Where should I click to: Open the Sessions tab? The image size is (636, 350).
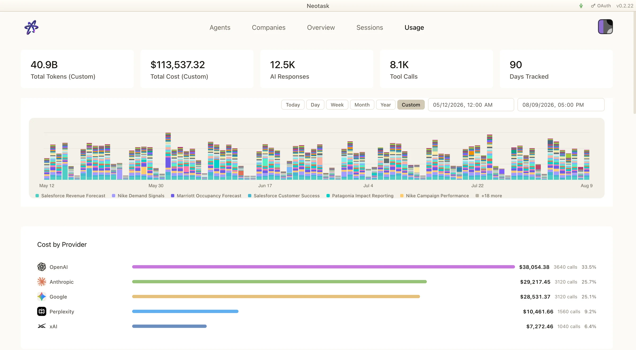(369, 28)
